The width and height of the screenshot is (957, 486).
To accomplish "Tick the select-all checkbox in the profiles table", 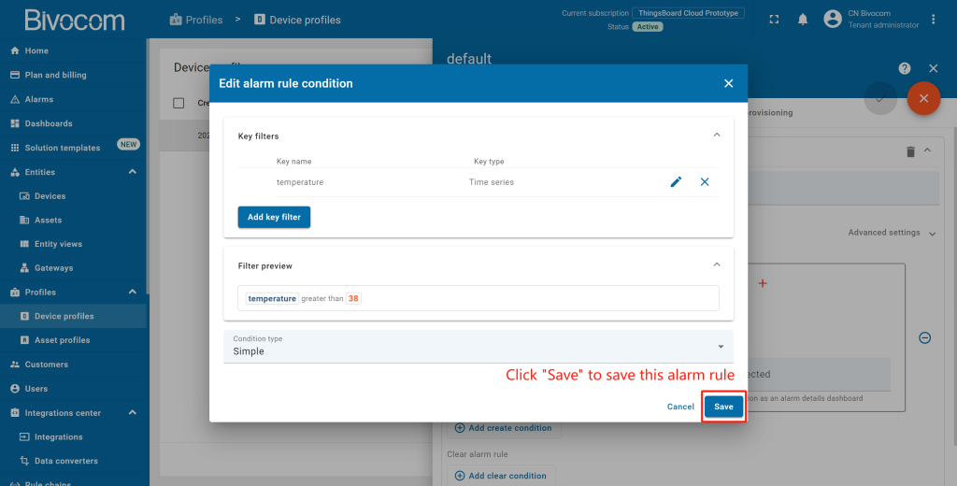I will 179,103.
